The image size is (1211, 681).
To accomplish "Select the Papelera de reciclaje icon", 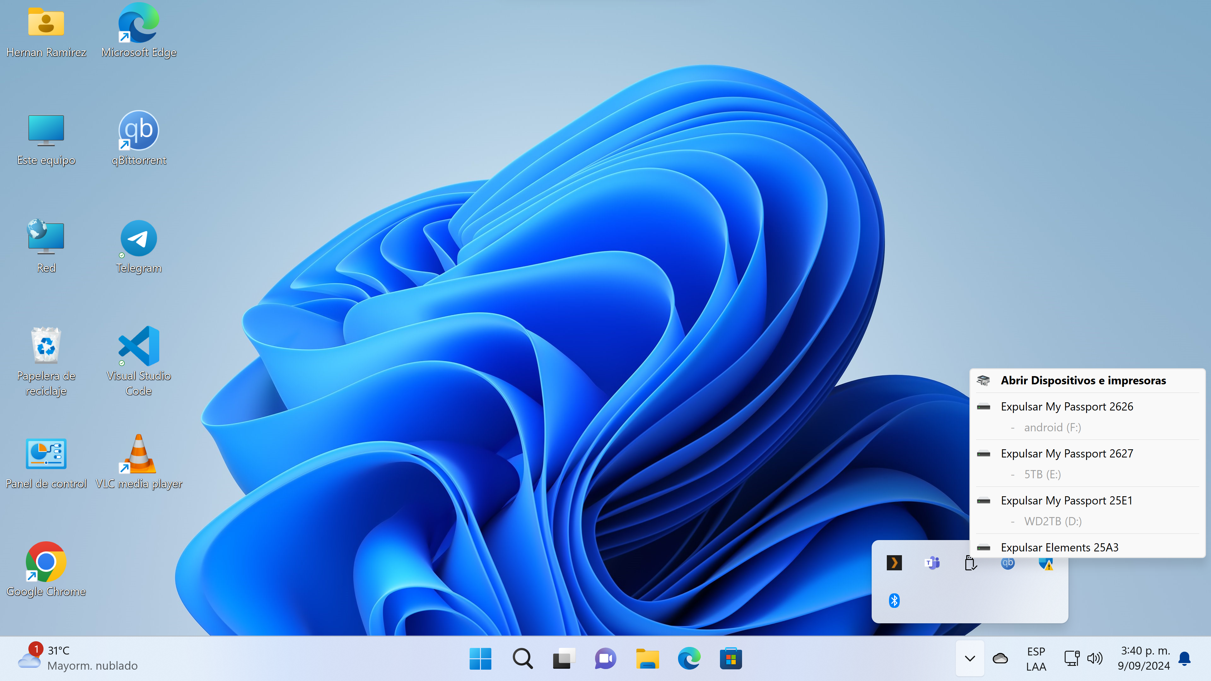I will 46,362.
